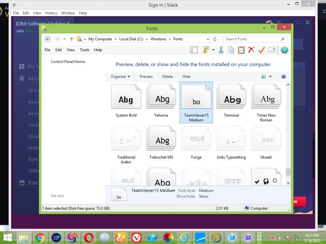Open the History menu in Slack window
The image size is (326, 244).
coord(51,13)
